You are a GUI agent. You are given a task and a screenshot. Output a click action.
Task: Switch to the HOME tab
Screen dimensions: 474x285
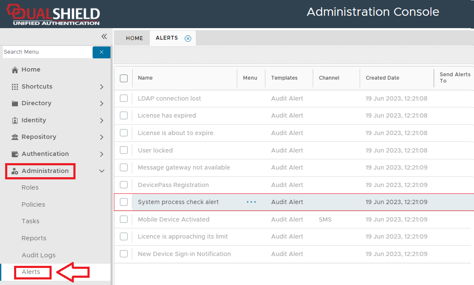tap(134, 38)
